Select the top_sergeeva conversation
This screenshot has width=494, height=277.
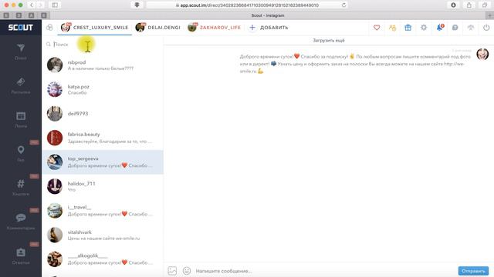tap(103, 162)
